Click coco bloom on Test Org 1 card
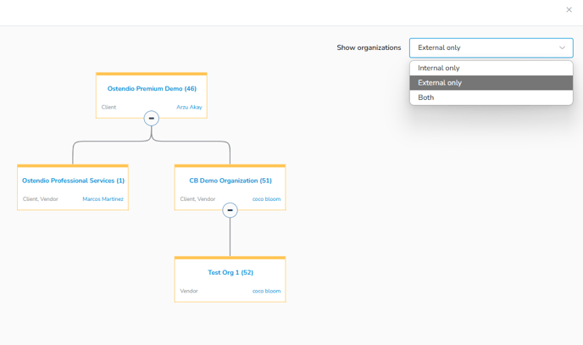This screenshot has height=345, width=583. (x=266, y=291)
